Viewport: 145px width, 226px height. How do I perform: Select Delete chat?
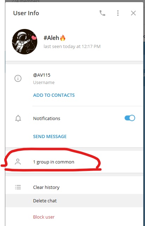[x=74, y=201]
